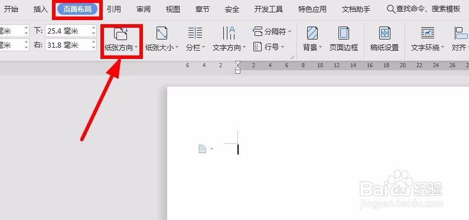Open the 章节 tab

pyautogui.click(x=202, y=9)
